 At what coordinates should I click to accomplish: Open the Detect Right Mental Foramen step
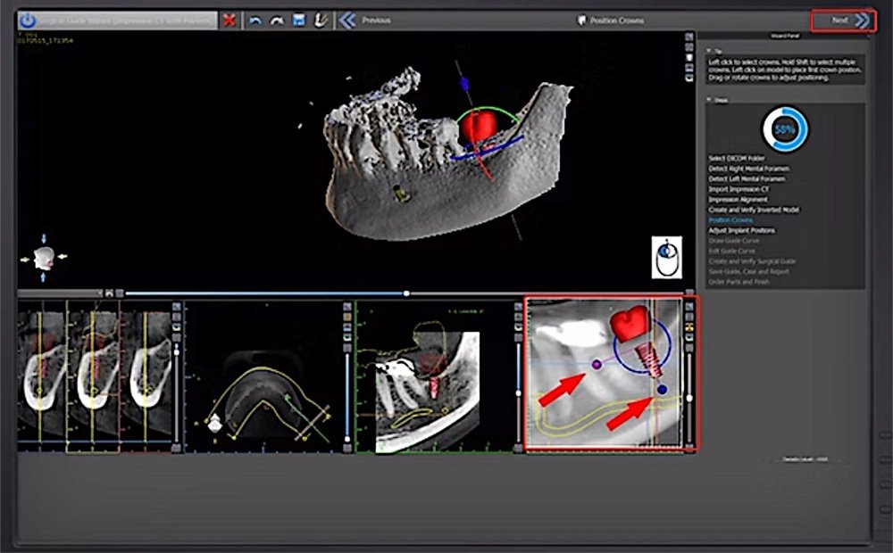coord(749,169)
